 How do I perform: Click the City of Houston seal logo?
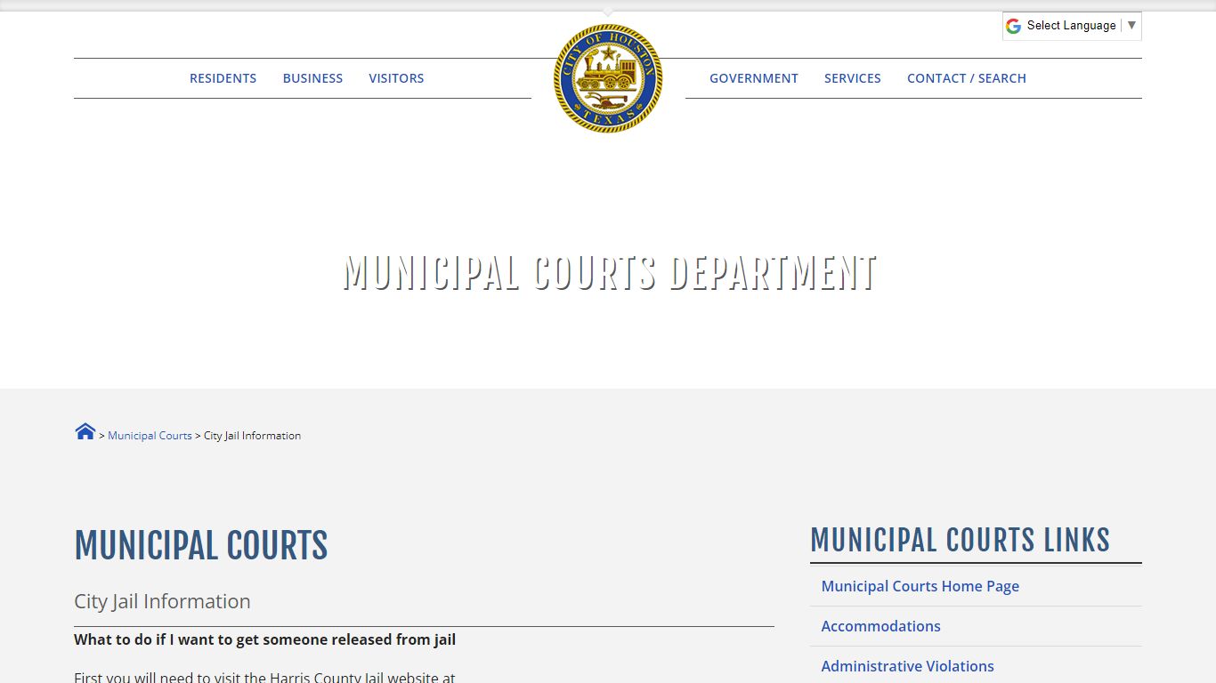[608, 78]
